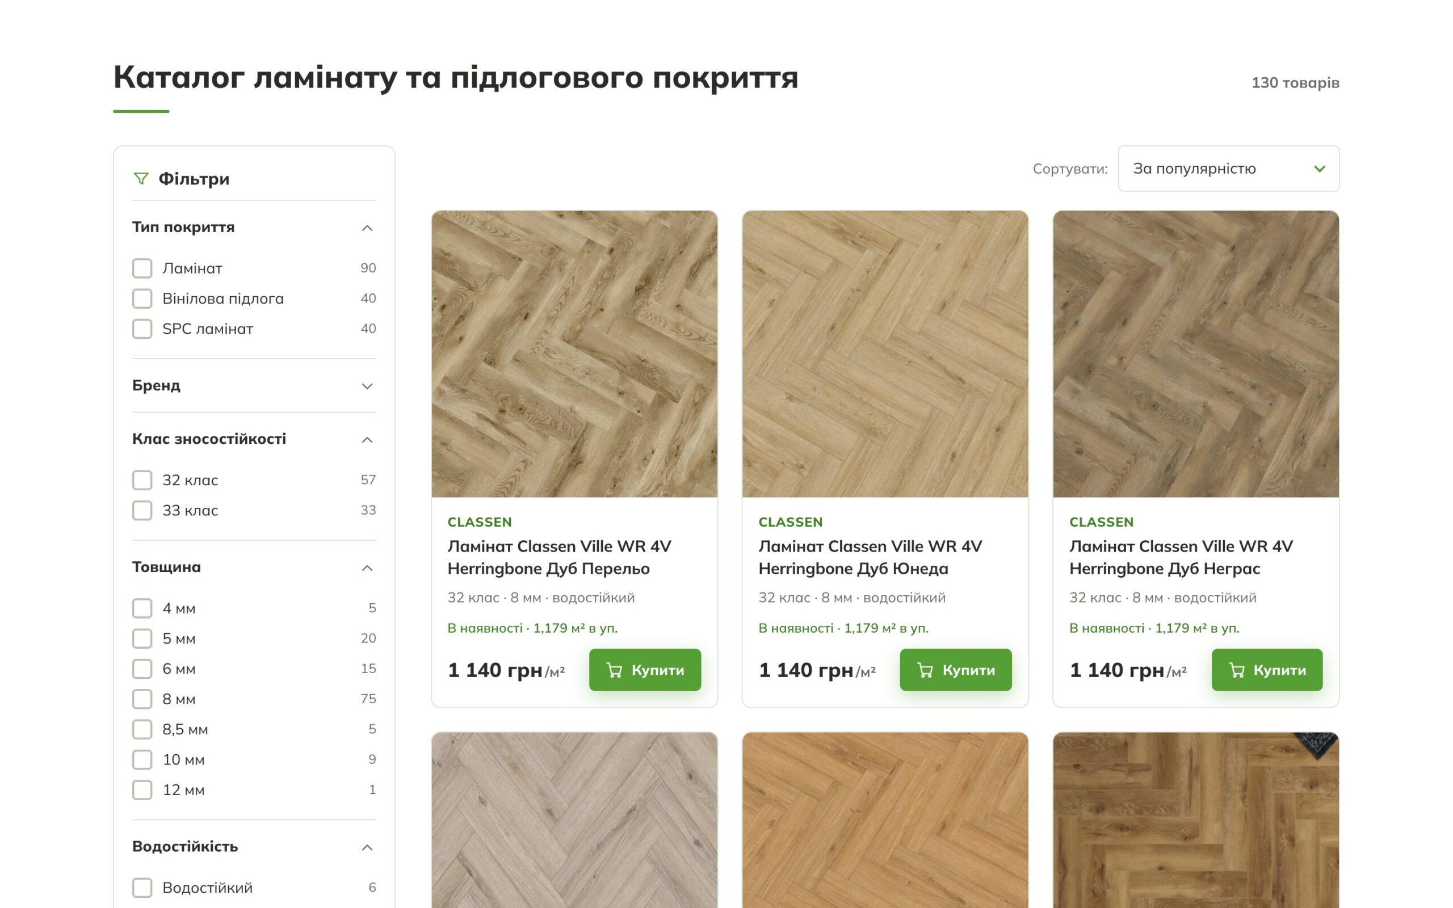Enable the 10 мм checkbox
The width and height of the screenshot is (1453, 908).
coord(142,760)
